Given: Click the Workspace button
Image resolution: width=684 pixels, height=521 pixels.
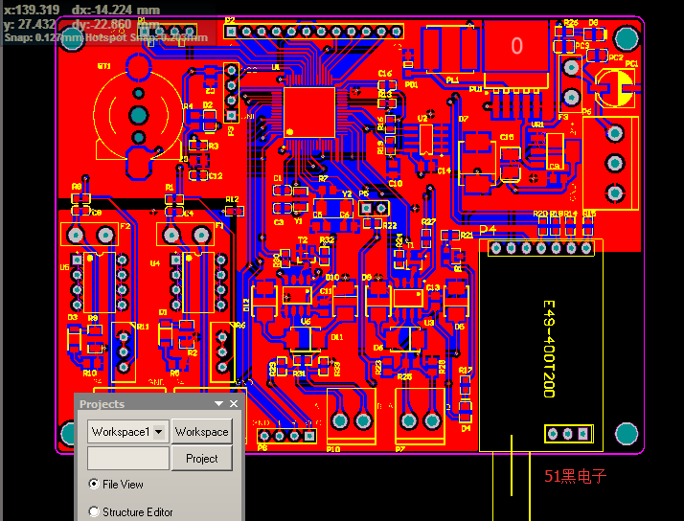Looking at the screenshot, I should pyautogui.click(x=201, y=432).
